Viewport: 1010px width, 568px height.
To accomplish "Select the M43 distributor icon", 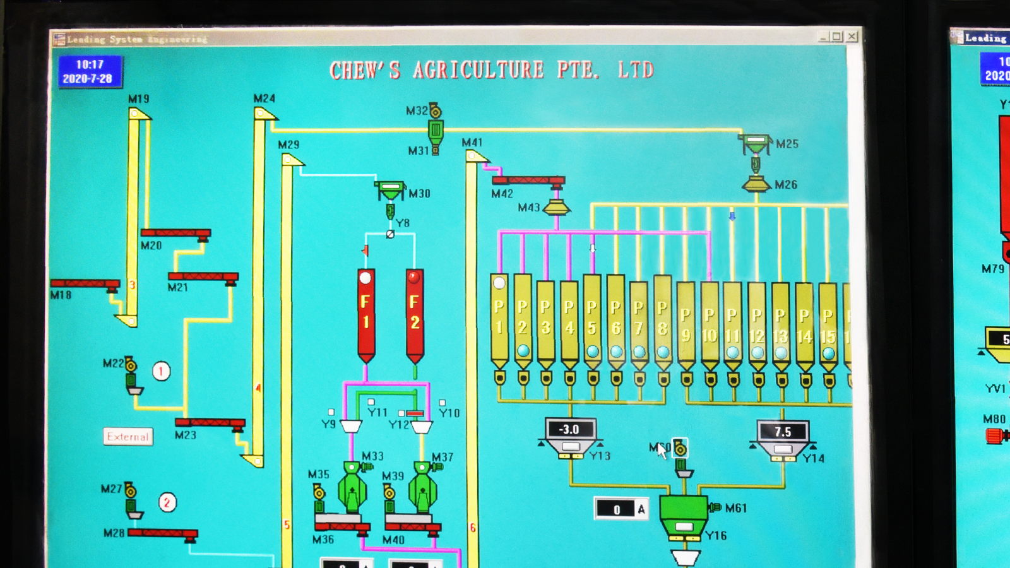I will (556, 207).
